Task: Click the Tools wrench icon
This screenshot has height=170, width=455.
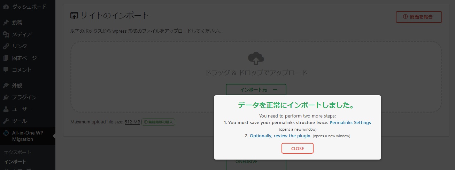Action: click(6, 121)
